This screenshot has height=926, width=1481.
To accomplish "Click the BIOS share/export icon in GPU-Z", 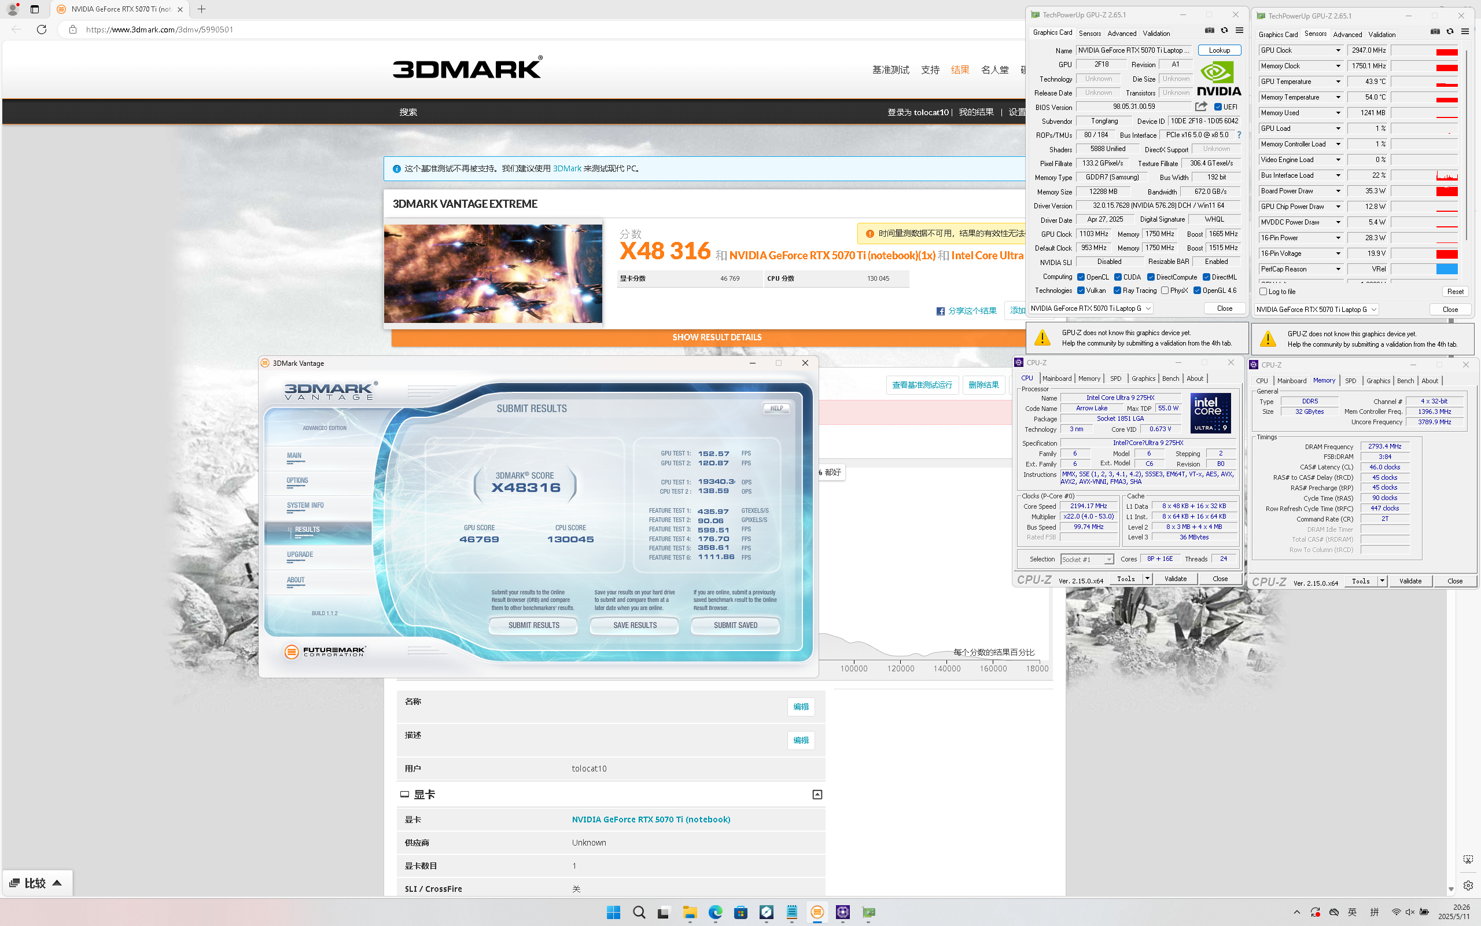I will click(x=1202, y=106).
